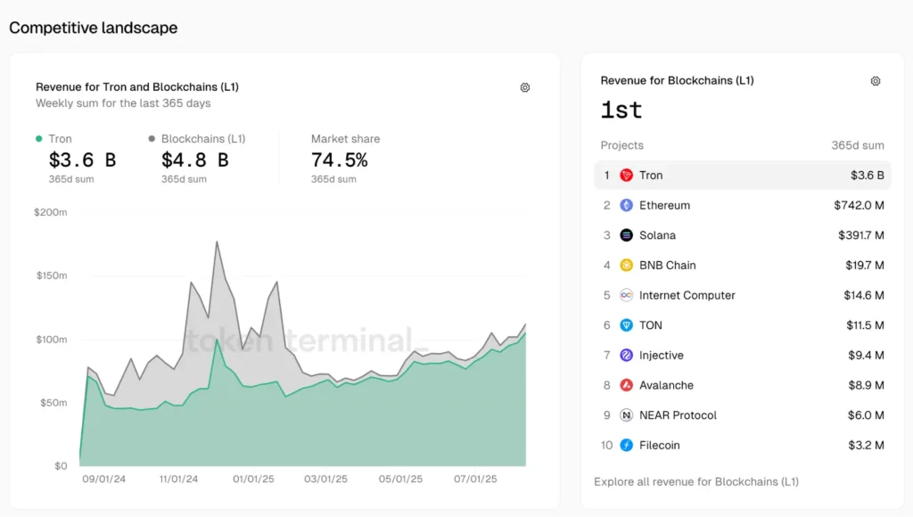Select the BNB Chain project name
This screenshot has width=913, height=517.
coord(667,266)
